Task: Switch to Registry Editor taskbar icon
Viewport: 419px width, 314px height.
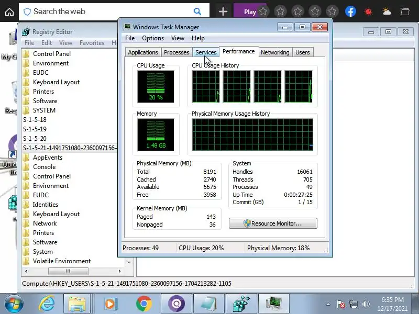Action: coord(241,304)
